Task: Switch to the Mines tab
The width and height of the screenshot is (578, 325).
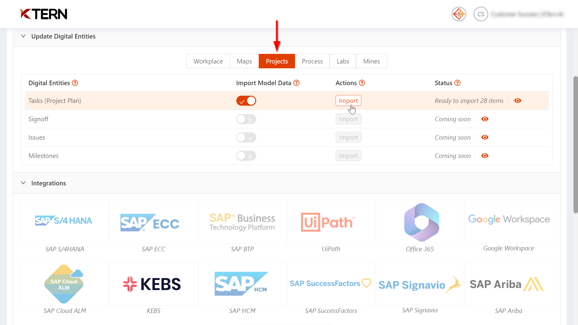Action: tap(371, 61)
